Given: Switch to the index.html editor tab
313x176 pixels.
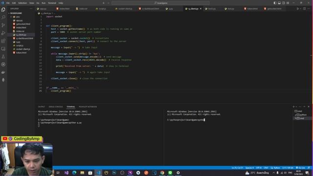Looking at the screenshot, I should click(x=64, y=9).
